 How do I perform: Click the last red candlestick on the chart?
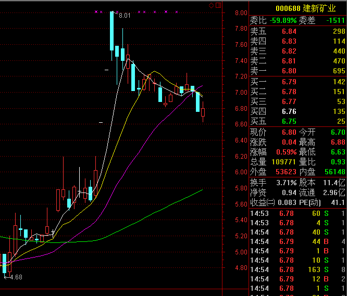203,112
